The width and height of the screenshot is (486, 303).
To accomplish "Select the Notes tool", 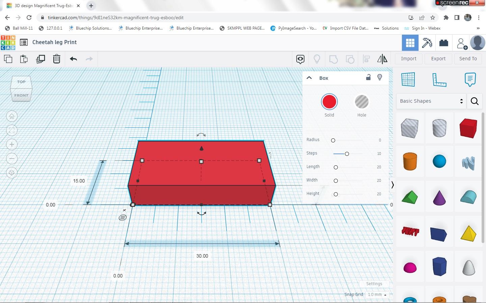I will (x=470, y=79).
